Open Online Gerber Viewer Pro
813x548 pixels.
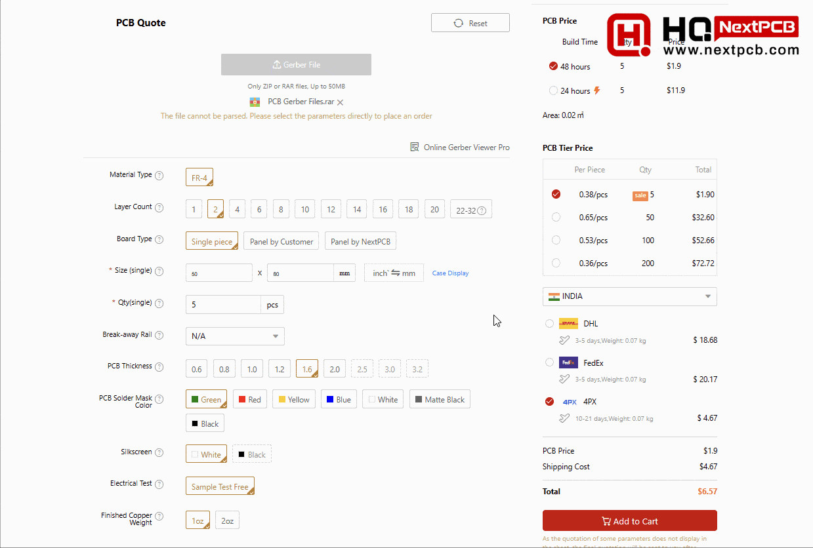459,147
